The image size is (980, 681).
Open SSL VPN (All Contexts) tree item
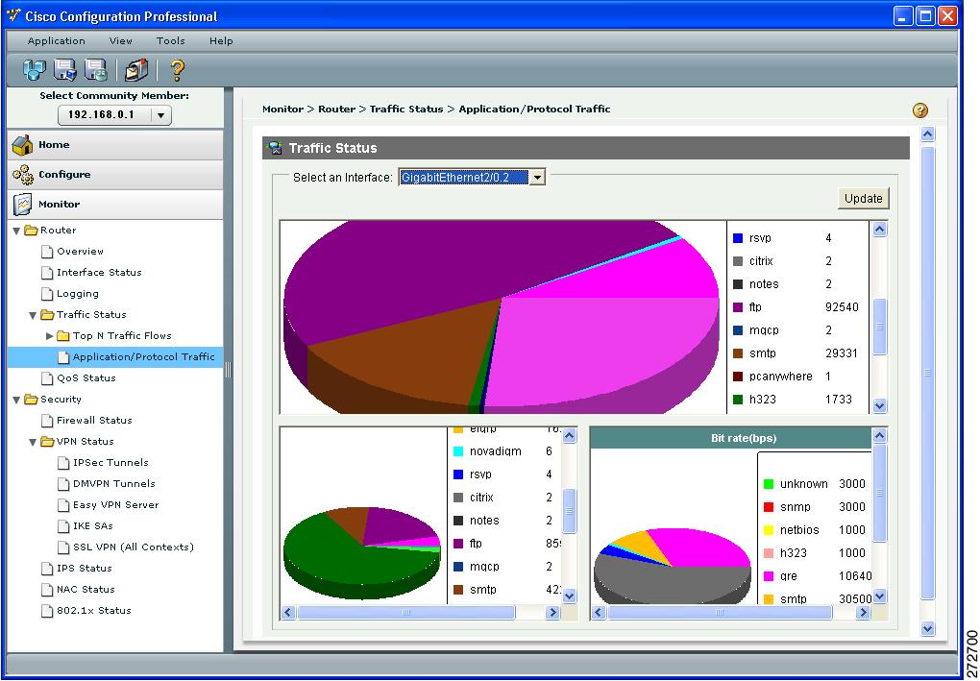tap(134, 547)
